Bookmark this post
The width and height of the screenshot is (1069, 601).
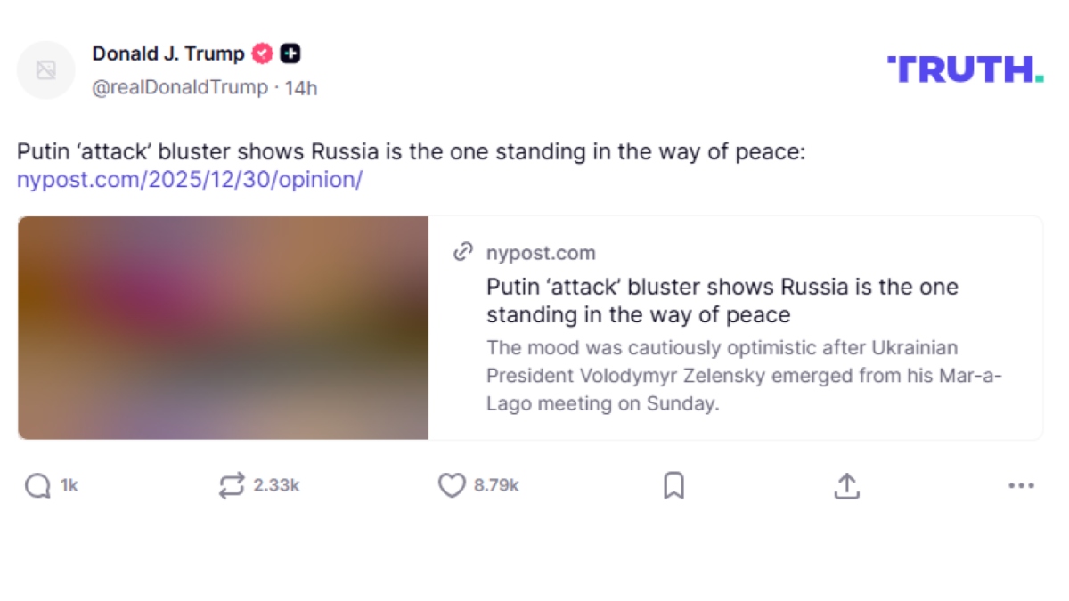tap(673, 486)
